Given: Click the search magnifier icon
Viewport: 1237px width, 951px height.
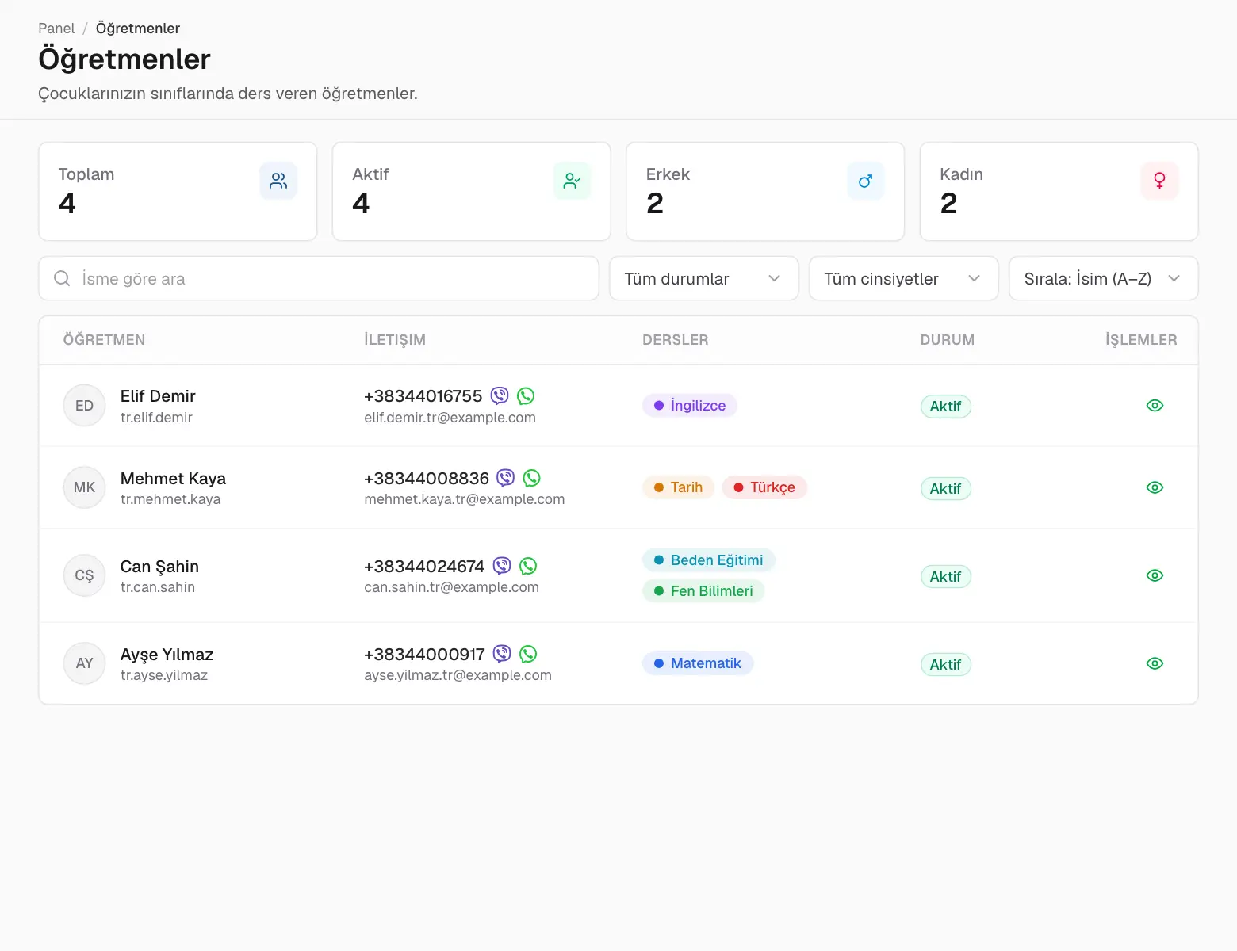Looking at the screenshot, I should (x=62, y=278).
